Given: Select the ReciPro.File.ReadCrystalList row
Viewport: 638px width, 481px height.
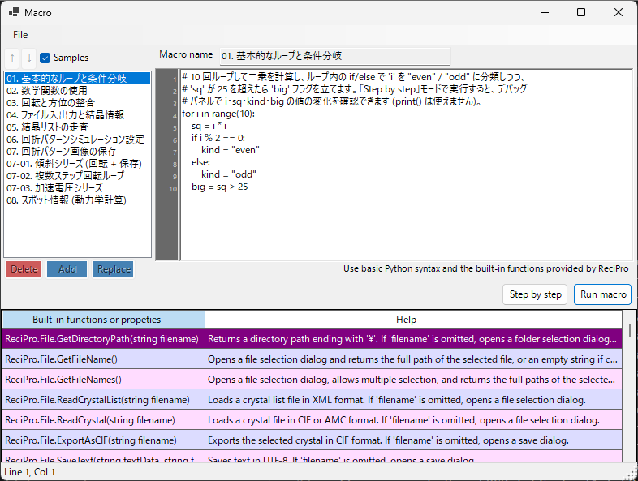Looking at the screenshot, I should [x=312, y=400].
